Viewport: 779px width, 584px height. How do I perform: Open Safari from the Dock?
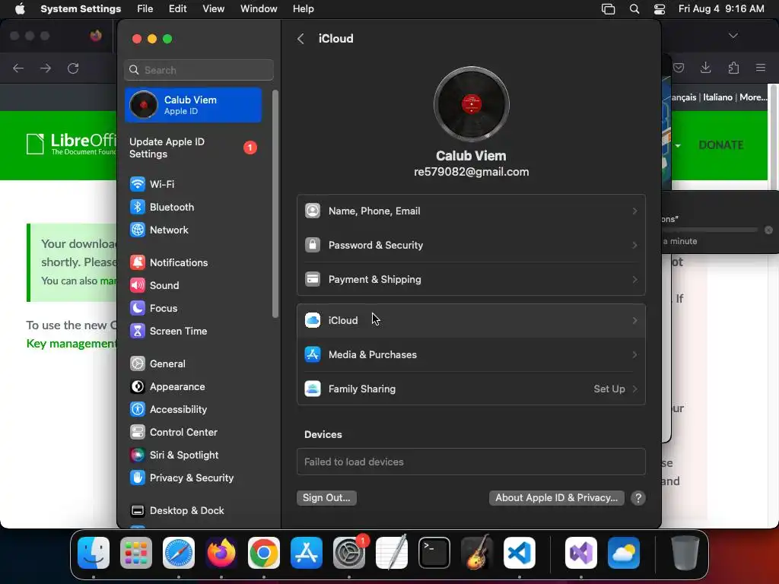coord(179,553)
